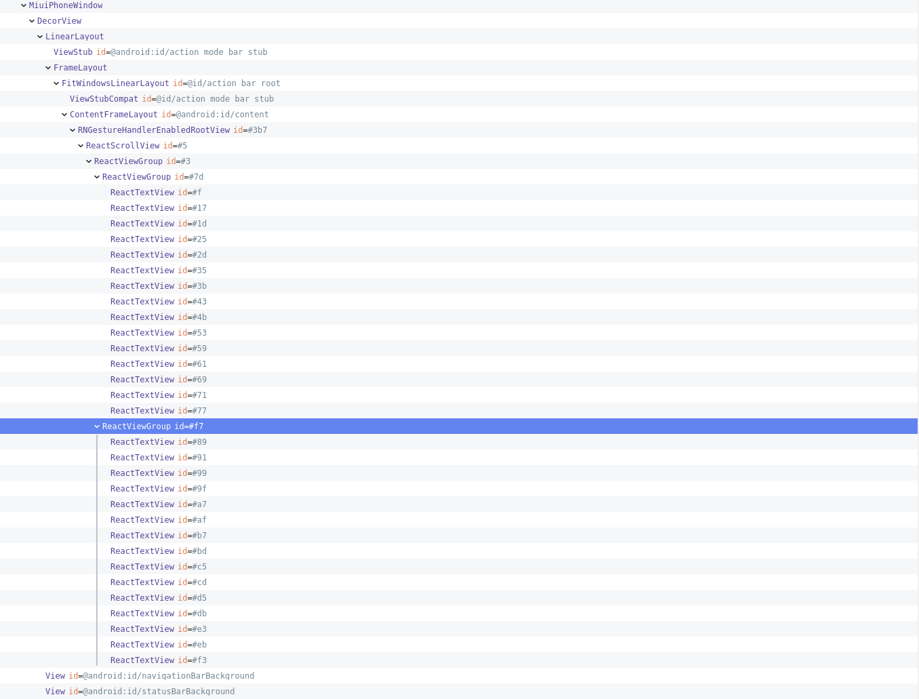Select ReactTextView id=#35 row

pos(459,271)
